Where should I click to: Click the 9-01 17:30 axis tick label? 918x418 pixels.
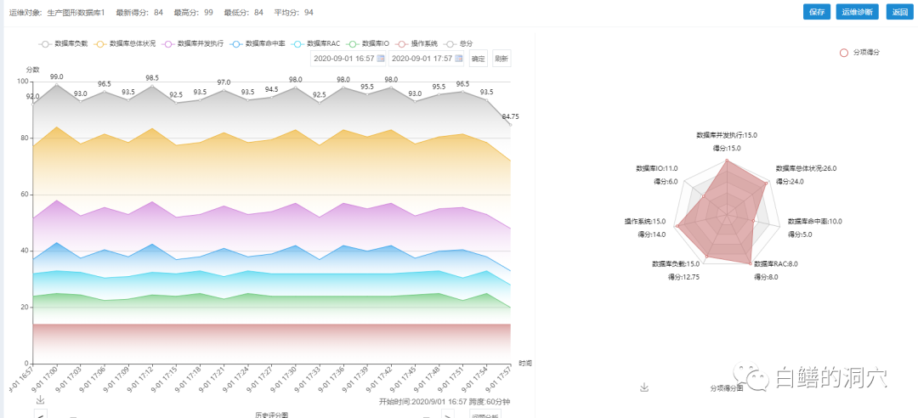(283, 380)
